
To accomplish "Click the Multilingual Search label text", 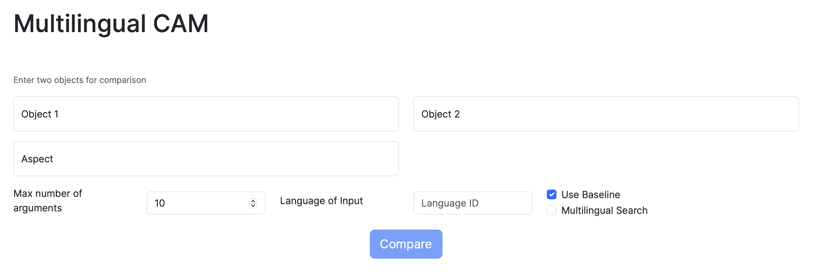I will 604,210.
